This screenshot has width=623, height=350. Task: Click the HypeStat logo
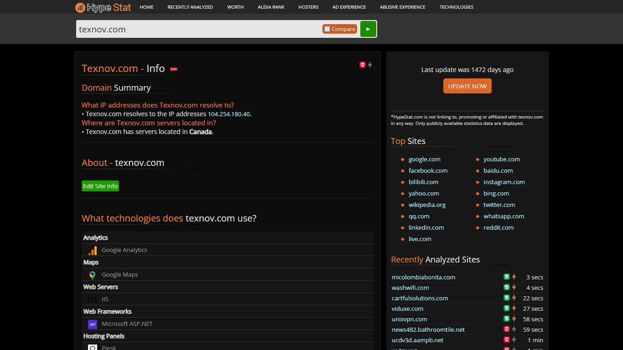click(x=103, y=7)
